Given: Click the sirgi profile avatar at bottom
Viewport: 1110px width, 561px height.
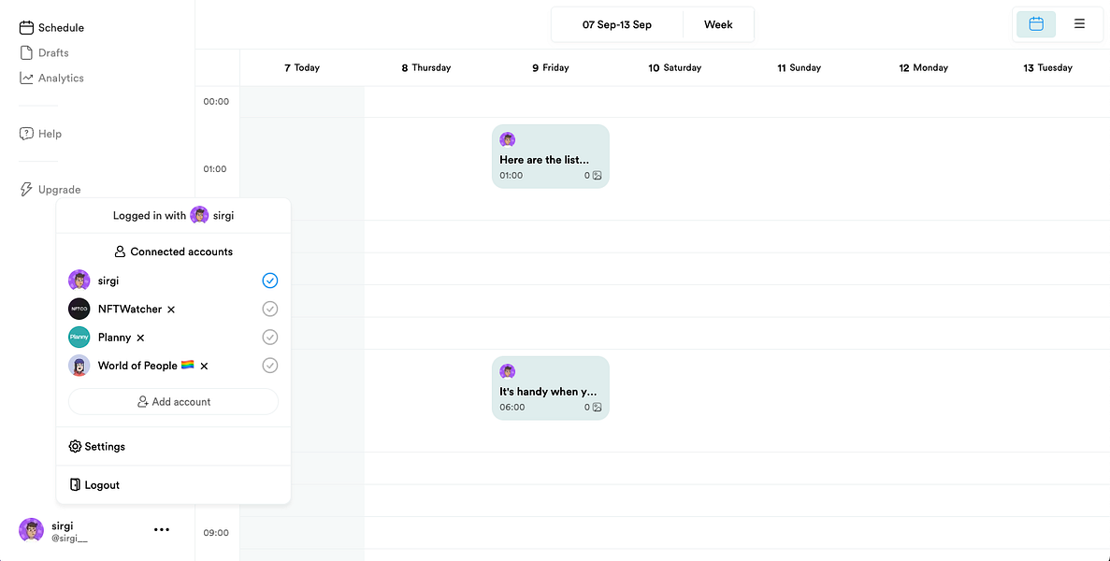Looking at the screenshot, I should click(x=31, y=530).
